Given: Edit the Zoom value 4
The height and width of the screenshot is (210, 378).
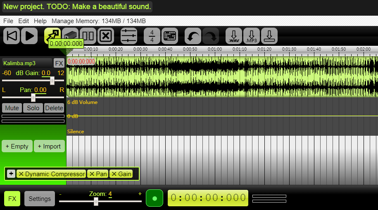Looking at the screenshot, I should pyautogui.click(x=110, y=194).
